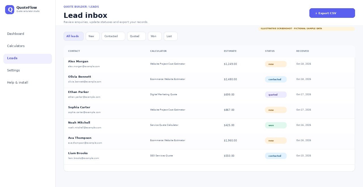The image size is (363, 187).
Task: Click Service Quote Calculator cell
Action: tap(164, 125)
